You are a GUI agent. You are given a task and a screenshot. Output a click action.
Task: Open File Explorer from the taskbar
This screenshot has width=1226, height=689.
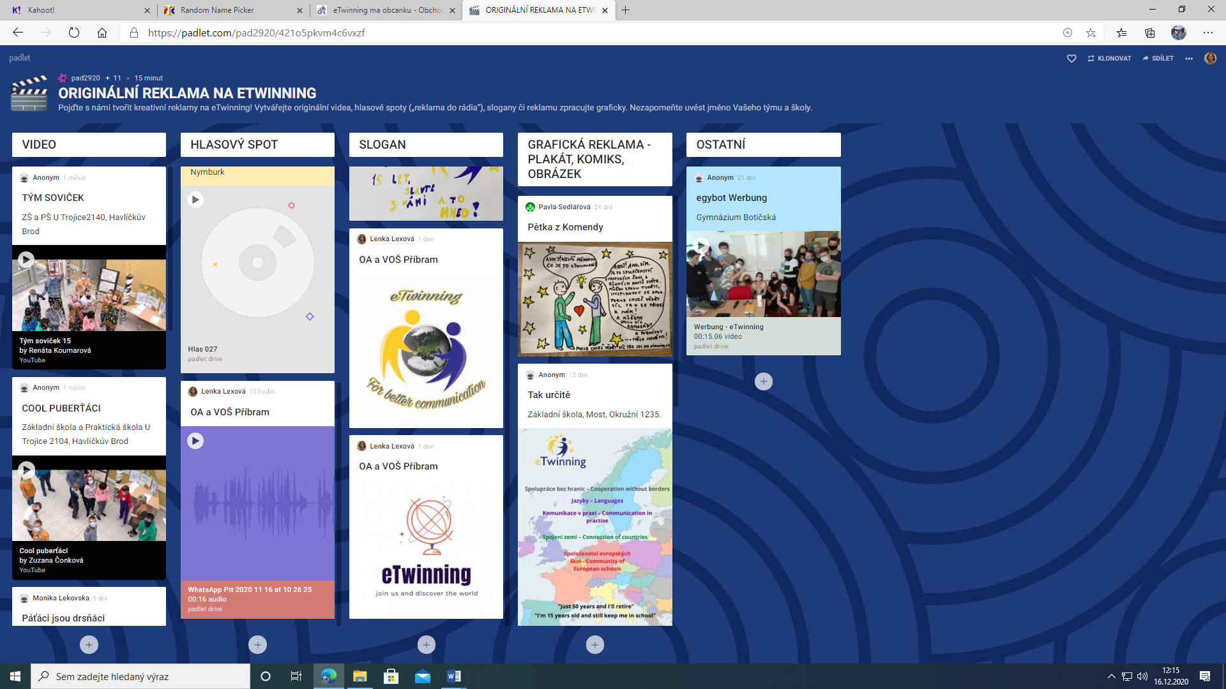point(360,676)
